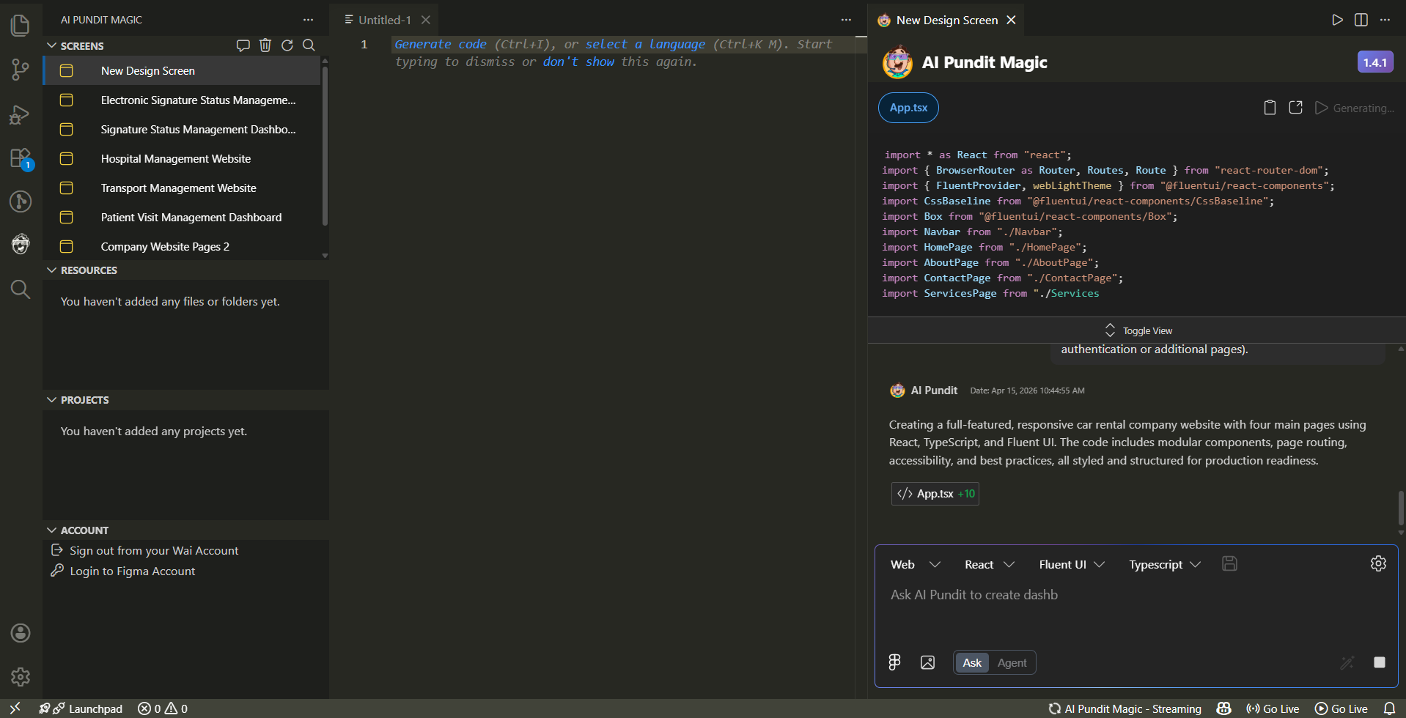
Task: Select the New Design Screen tab
Action: [x=946, y=20]
